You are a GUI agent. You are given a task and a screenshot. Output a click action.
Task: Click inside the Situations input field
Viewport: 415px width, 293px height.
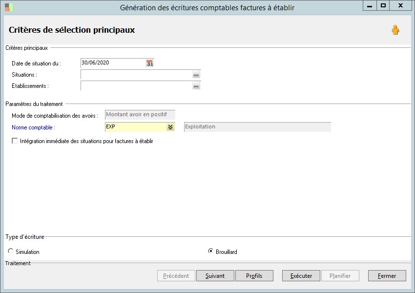click(136, 75)
